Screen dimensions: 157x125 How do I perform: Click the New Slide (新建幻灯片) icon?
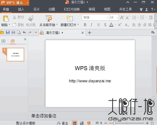[70, 18]
